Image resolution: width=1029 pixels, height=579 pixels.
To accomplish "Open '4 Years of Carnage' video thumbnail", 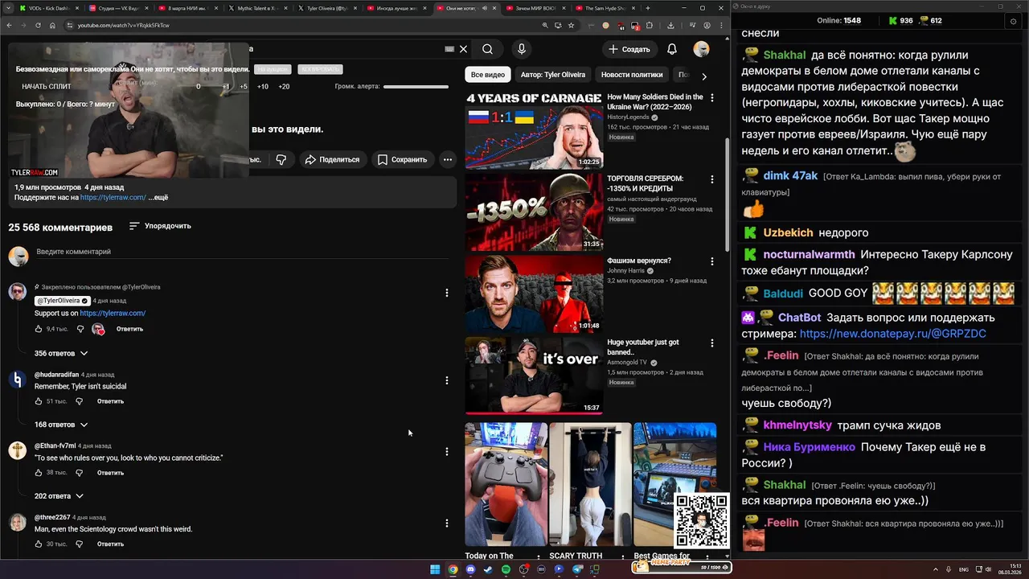I will tap(534, 130).
